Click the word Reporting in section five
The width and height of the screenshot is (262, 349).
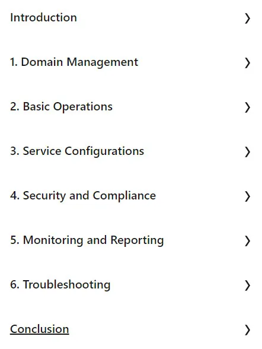tap(137, 240)
